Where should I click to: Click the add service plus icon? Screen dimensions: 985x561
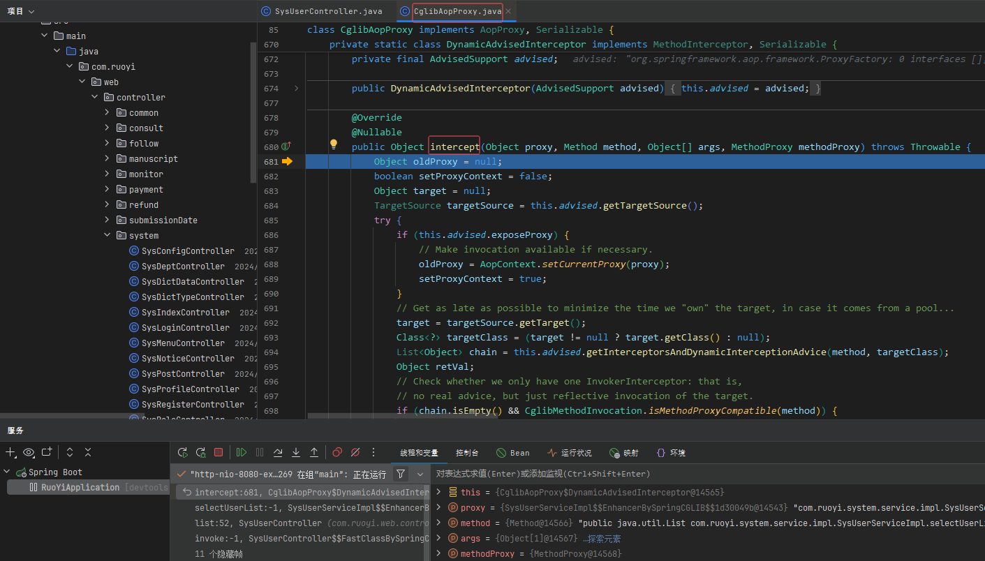tap(10, 452)
